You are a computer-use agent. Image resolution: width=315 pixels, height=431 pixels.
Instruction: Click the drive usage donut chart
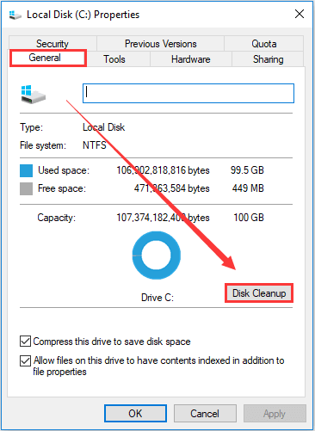[x=157, y=256]
